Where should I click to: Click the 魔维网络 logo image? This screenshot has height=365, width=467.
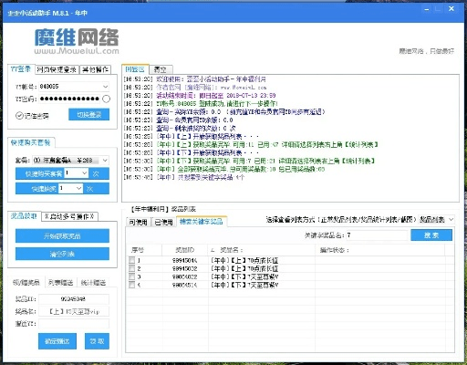click(77, 41)
